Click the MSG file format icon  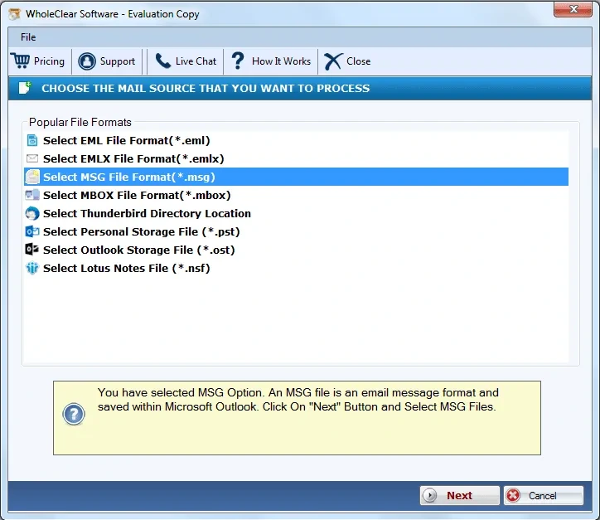[32, 177]
